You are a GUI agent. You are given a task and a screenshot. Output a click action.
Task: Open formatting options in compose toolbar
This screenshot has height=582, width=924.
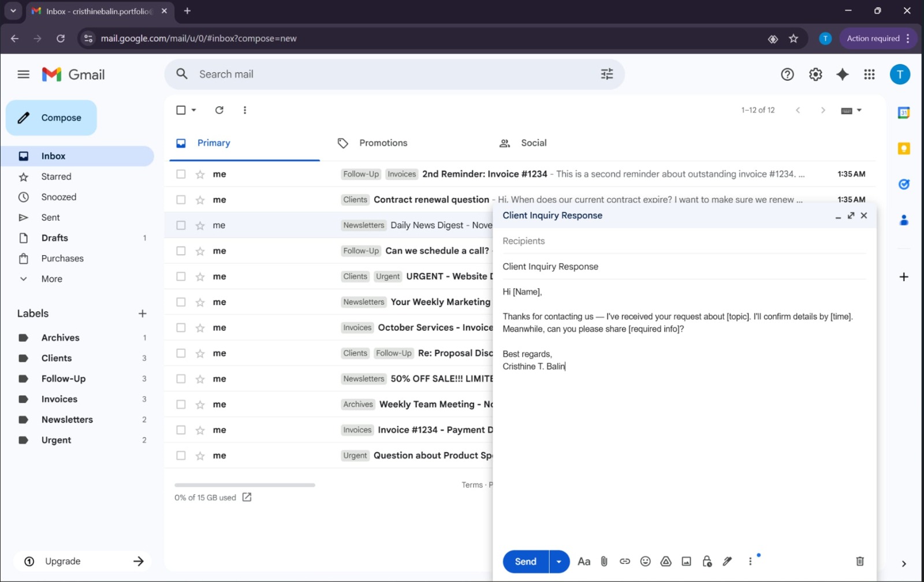tap(584, 561)
